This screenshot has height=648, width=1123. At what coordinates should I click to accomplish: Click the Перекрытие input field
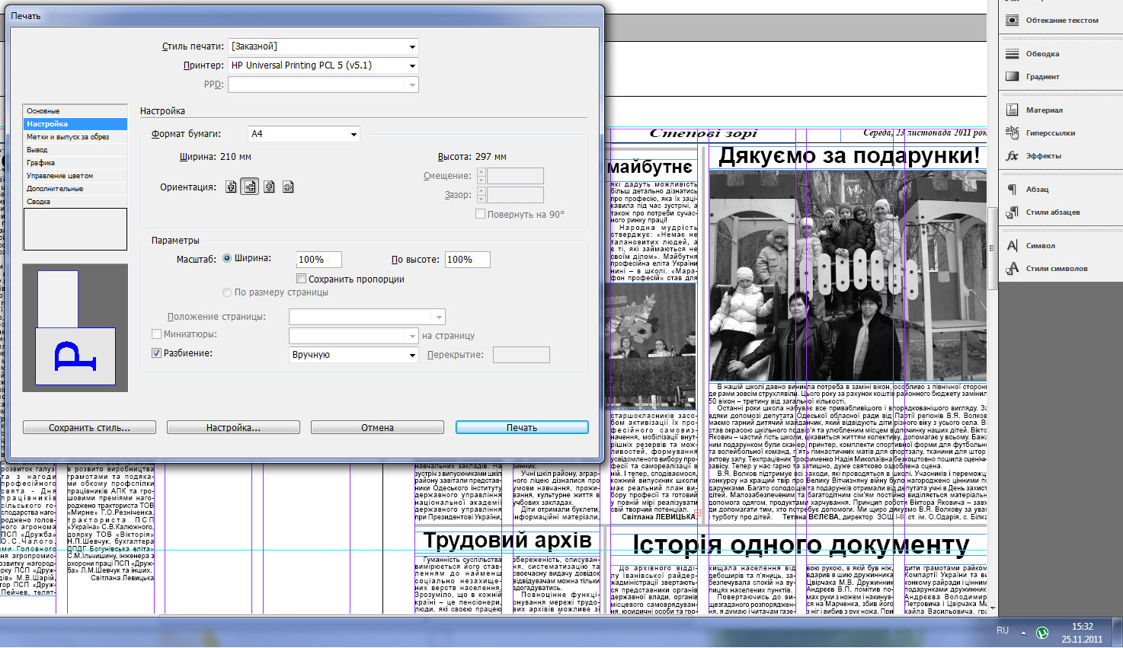coord(521,355)
